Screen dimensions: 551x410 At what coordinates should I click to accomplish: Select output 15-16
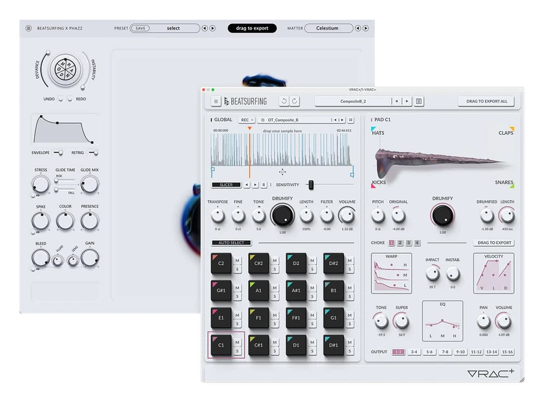508,352
